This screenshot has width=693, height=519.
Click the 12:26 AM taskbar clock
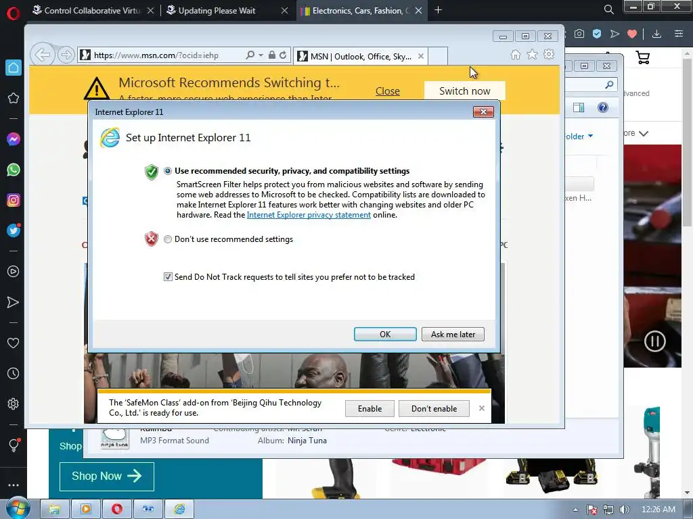(x=658, y=510)
